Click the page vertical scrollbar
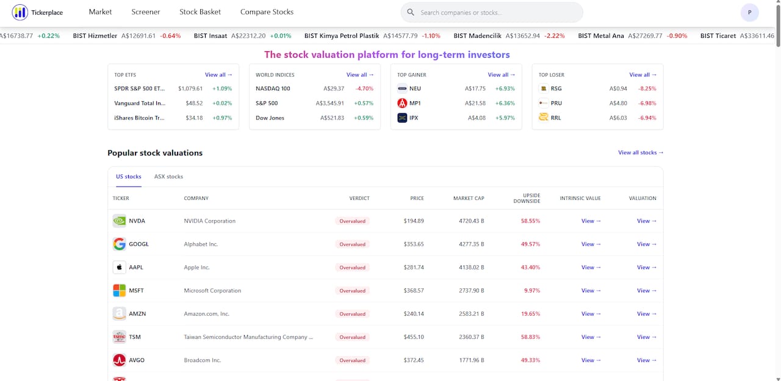 pos(777,190)
